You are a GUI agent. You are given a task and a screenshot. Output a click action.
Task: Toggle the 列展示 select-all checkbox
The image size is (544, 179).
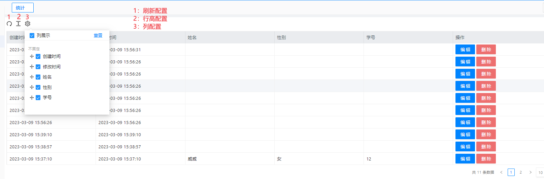(32, 35)
